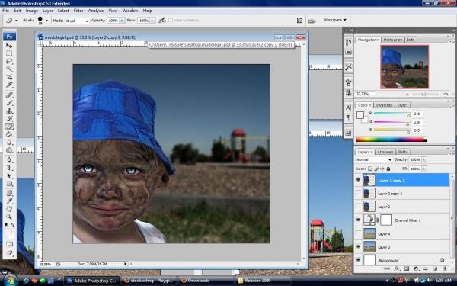This screenshot has height=286, width=457.
Task: Show Layer 2 visibility box
Action: click(358, 207)
